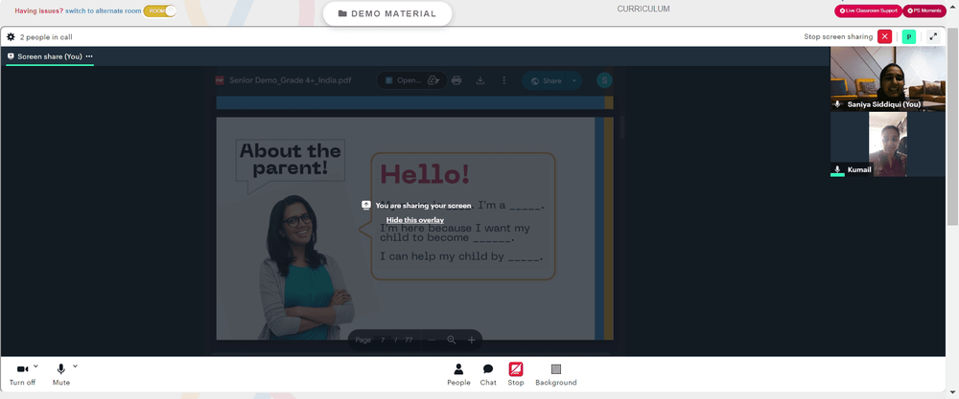Stop sharing using the Stop button
959x399 pixels.
[x=516, y=374]
